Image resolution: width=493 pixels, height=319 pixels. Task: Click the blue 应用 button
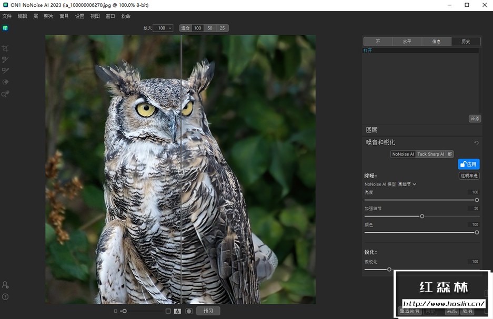[468, 164]
